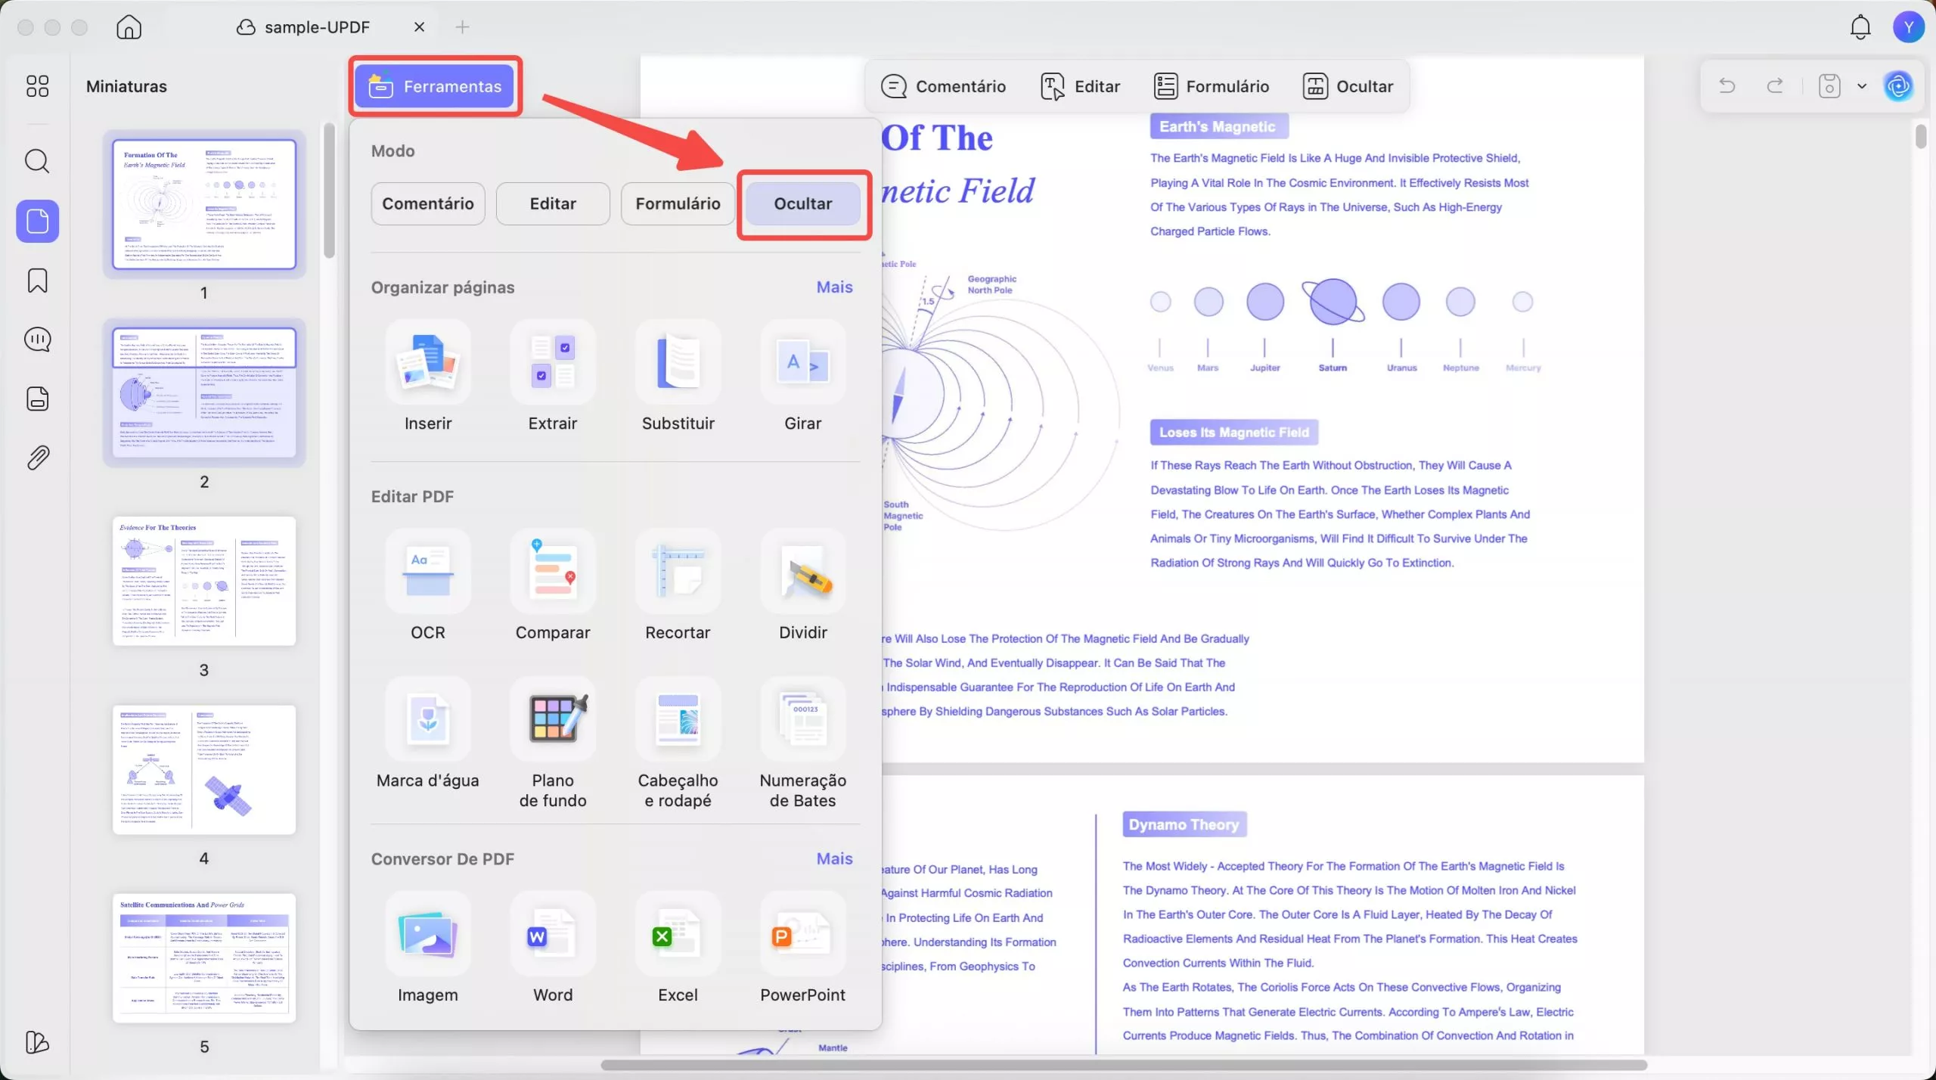The image size is (1936, 1080).
Task: Close the sample-UPDF tab
Action: point(420,27)
